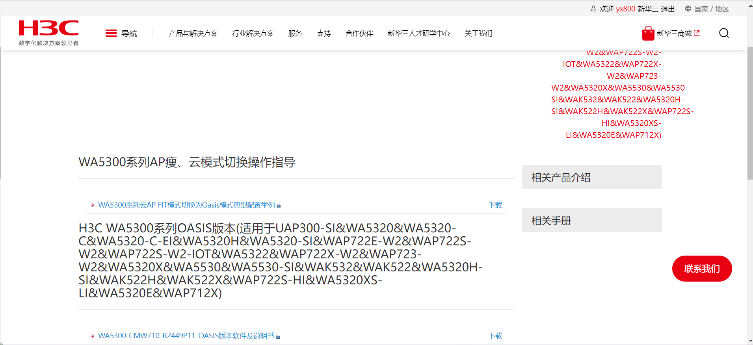Open the 支持 menu
The width and height of the screenshot is (753, 345).
pos(324,33)
